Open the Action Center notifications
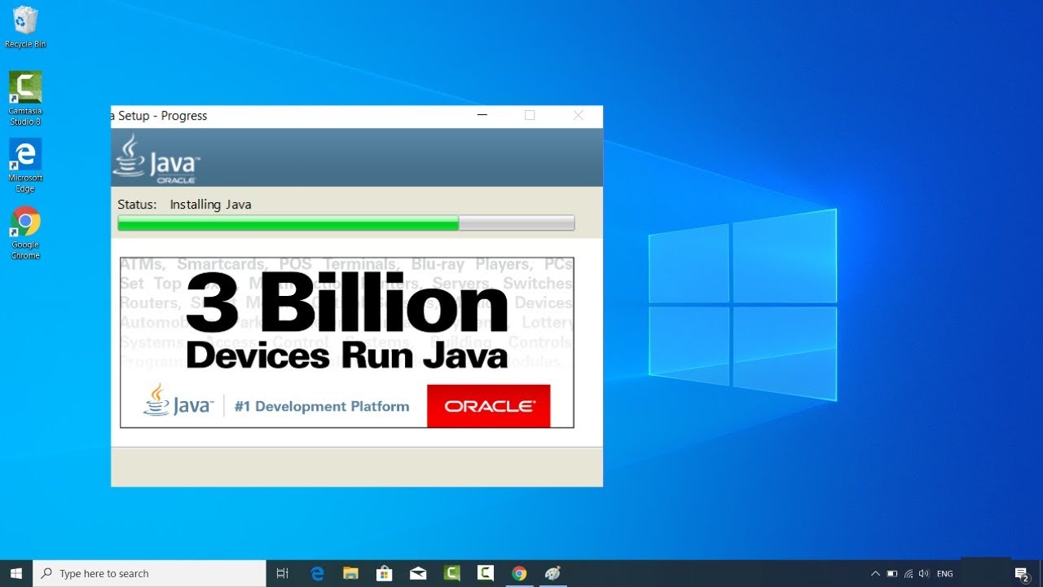Viewport: 1043px width, 587px height. [1022, 573]
